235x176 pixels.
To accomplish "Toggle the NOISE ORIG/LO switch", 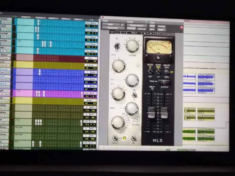I will (158, 72).
